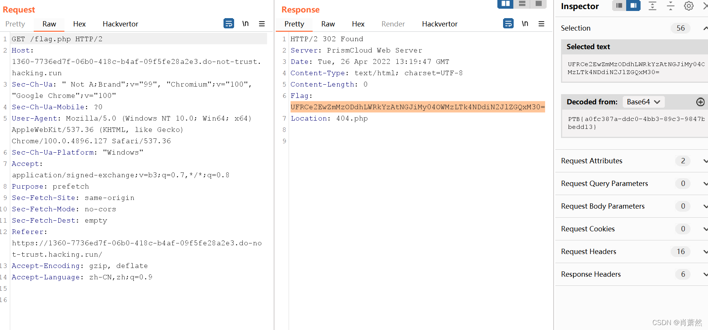Toggle show non-printable \n in Response panel
The height and width of the screenshot is (330, 708).
coord(525,23)
